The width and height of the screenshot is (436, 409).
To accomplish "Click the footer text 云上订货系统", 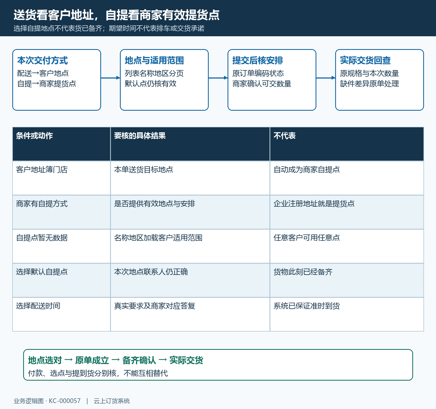I will 112,401.
